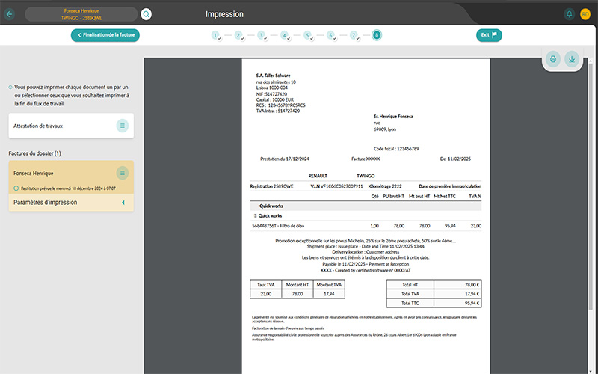This screenshot has width=598, height=374.
Task: Open the notifications bell
Action: click(x=570, y=14)
